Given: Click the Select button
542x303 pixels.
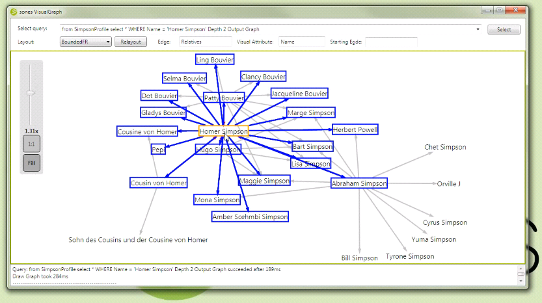Looking at the screenshot, I should [x=504, y=29].
